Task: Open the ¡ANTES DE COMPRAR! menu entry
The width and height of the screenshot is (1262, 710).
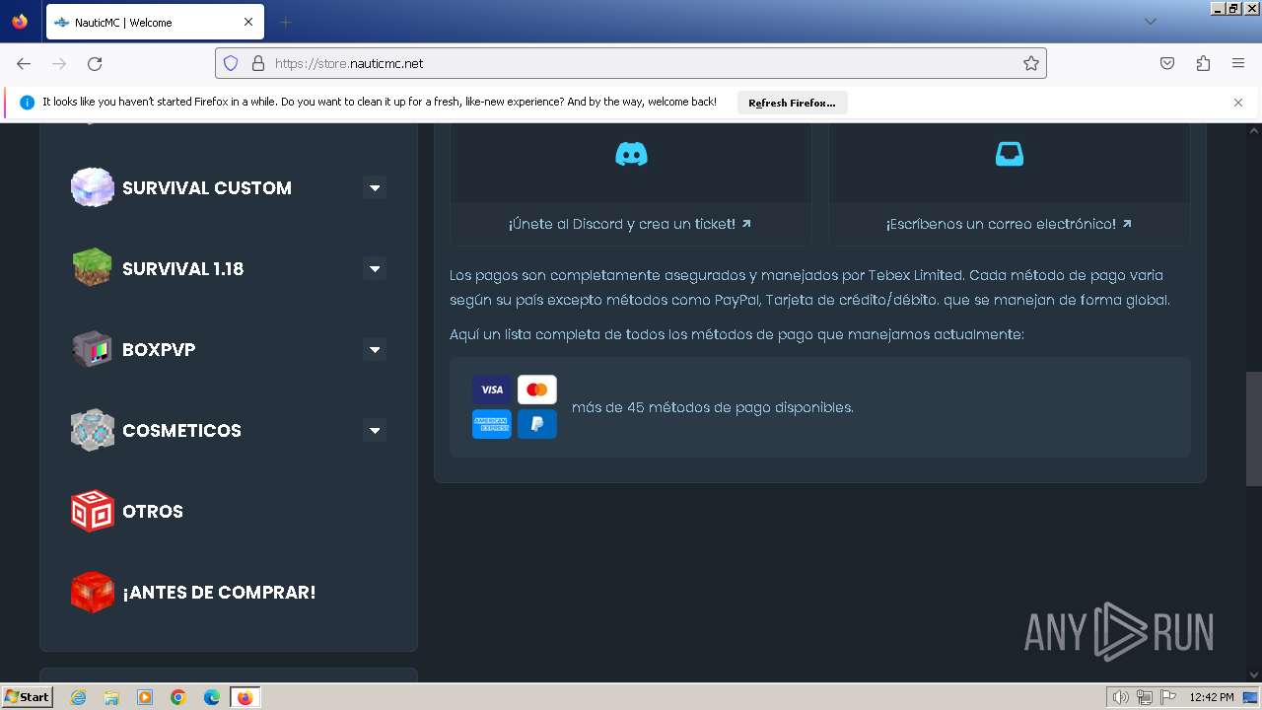Action: coord(219,592)
